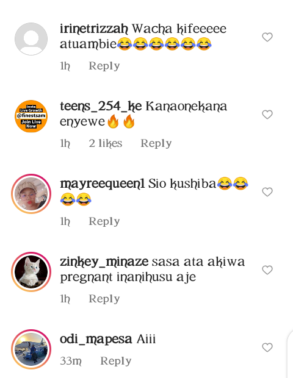
Task: Reply to irinetrizzah's comment
Action: pyautogui.click(x=104, y=66)
